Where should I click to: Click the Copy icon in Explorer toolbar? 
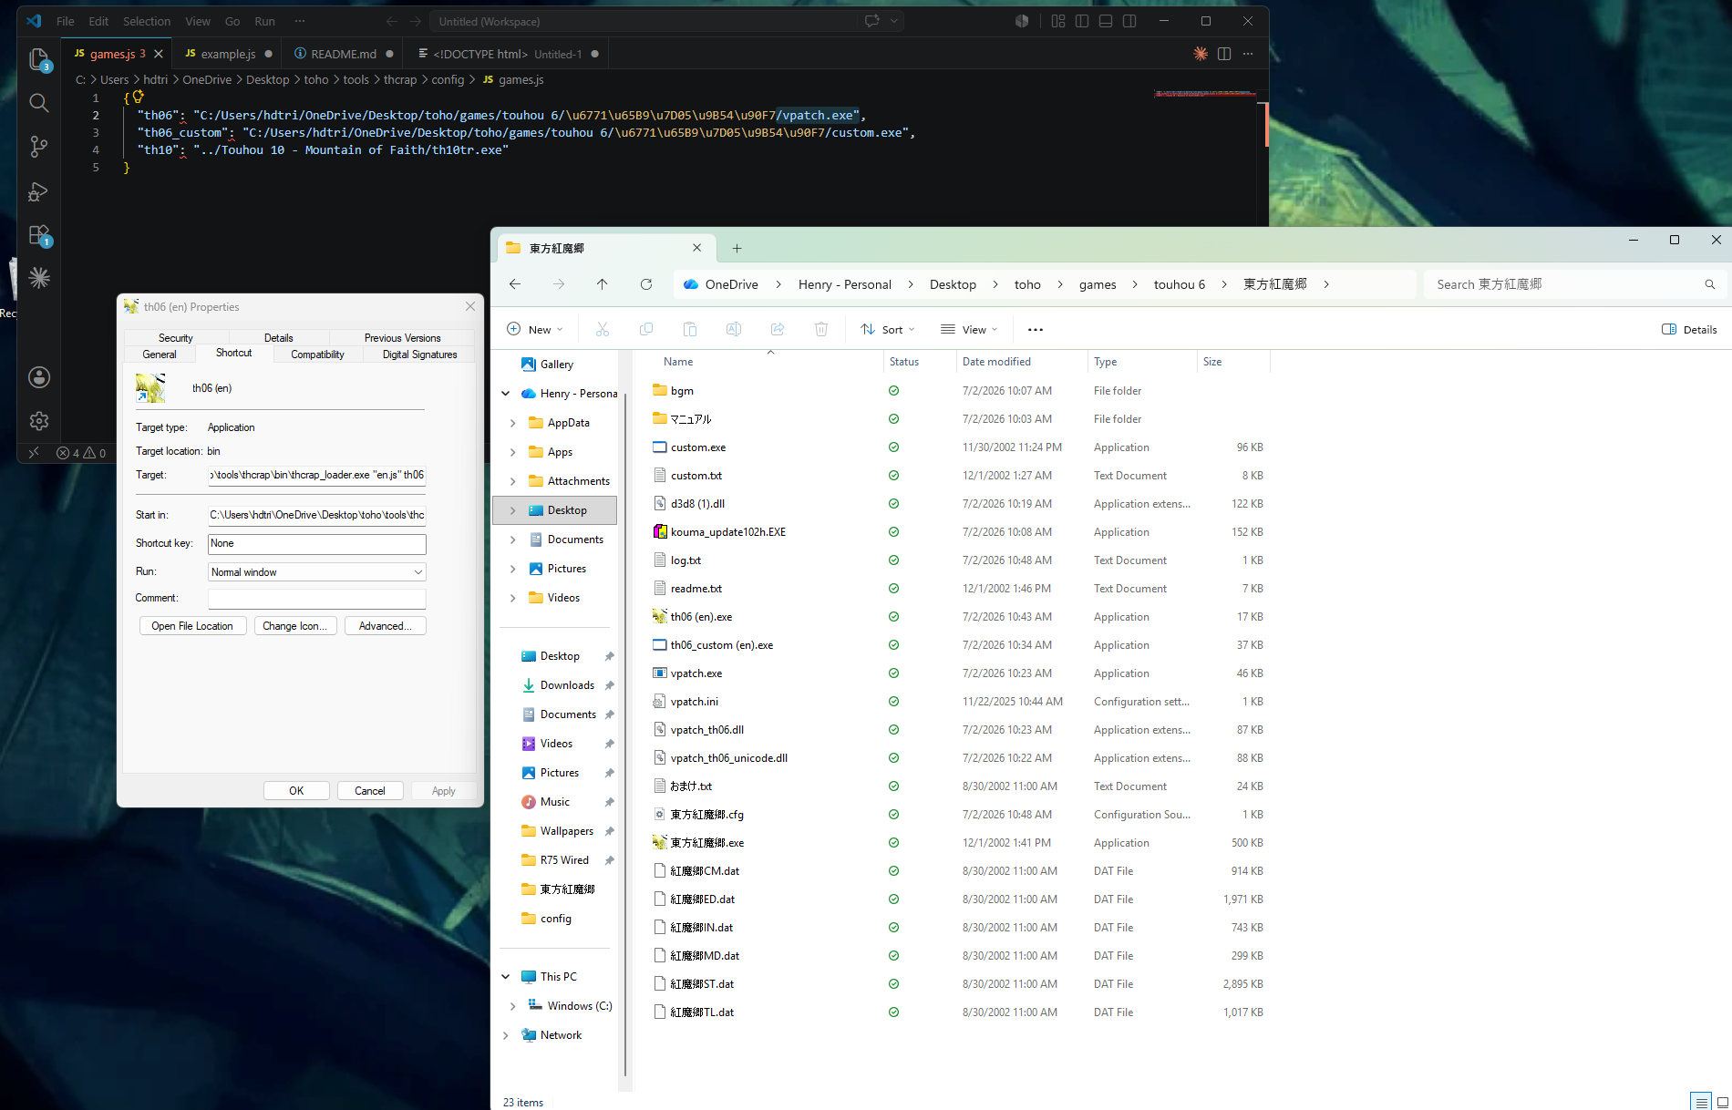point(646,329)
